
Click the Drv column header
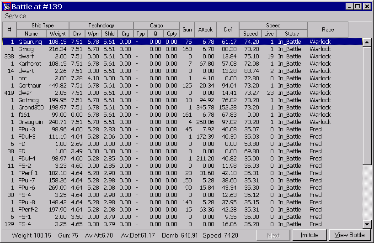[x=77, y=34]
